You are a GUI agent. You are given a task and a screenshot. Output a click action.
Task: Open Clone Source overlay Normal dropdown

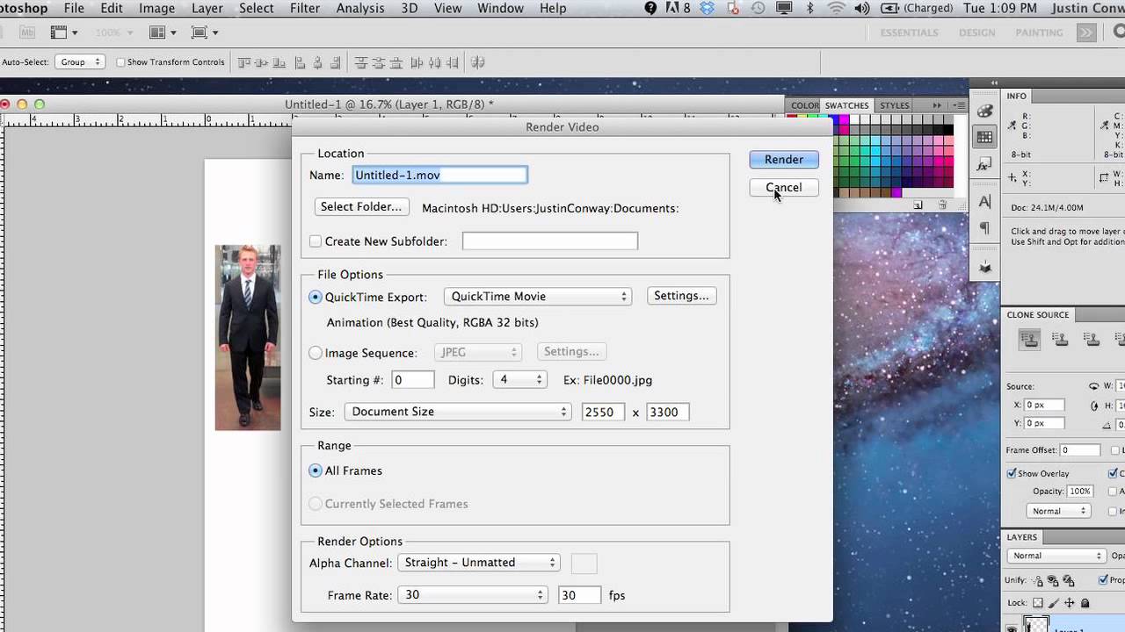tap(1059, 511)
